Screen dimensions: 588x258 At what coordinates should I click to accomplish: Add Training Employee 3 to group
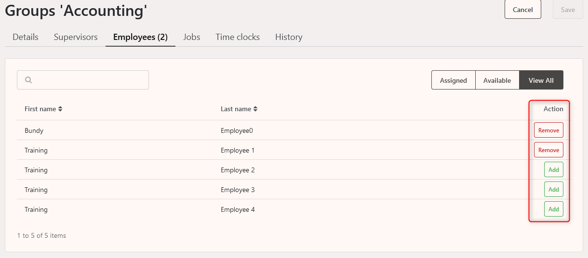pyautogui.click(x=554, y=190)
